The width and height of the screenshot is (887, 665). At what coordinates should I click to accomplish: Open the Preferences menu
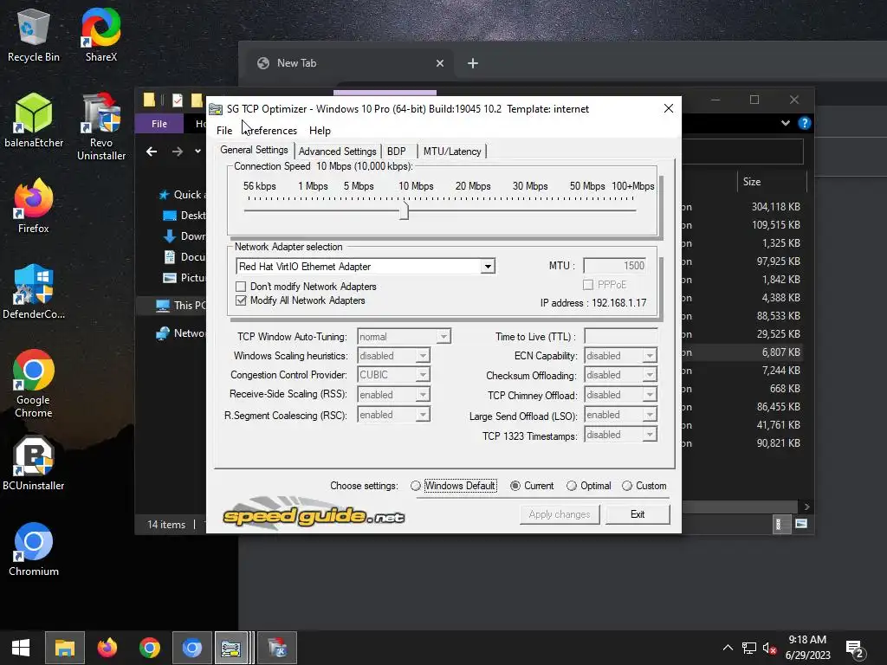270,131
